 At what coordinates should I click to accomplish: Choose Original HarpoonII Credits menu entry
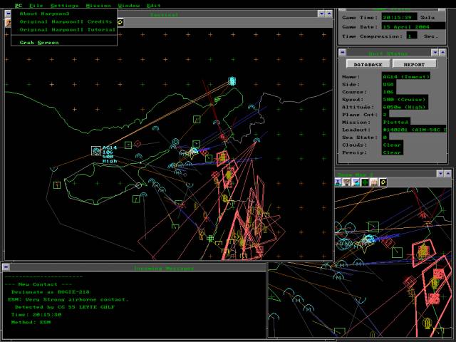(64, 22)
